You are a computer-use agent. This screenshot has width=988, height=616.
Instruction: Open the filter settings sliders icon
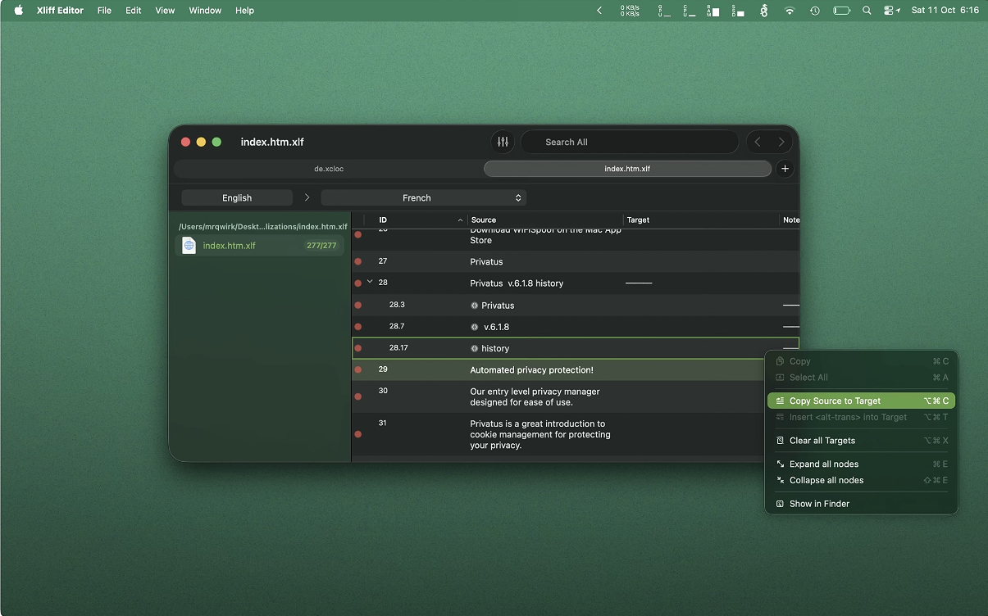point(503,142)
